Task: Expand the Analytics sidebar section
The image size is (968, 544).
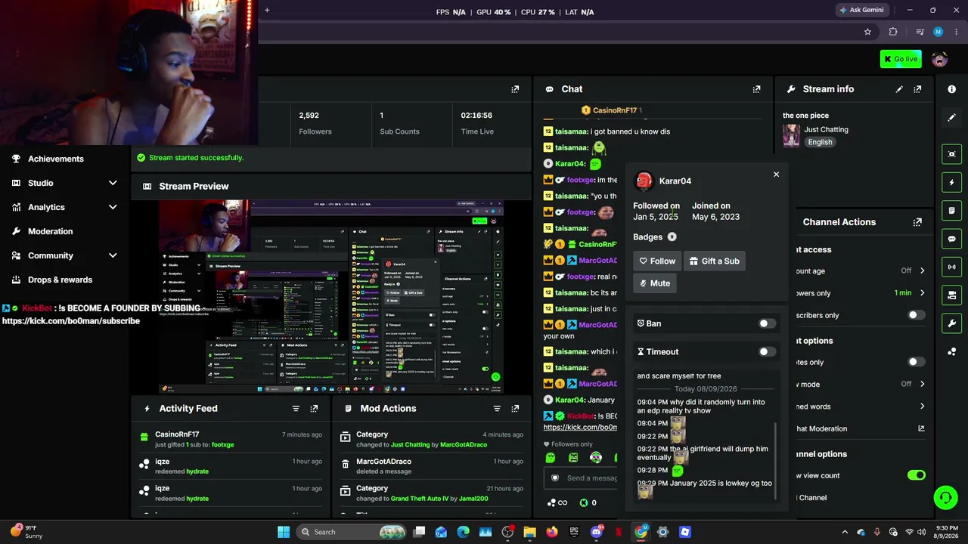Action: (113, 207)
